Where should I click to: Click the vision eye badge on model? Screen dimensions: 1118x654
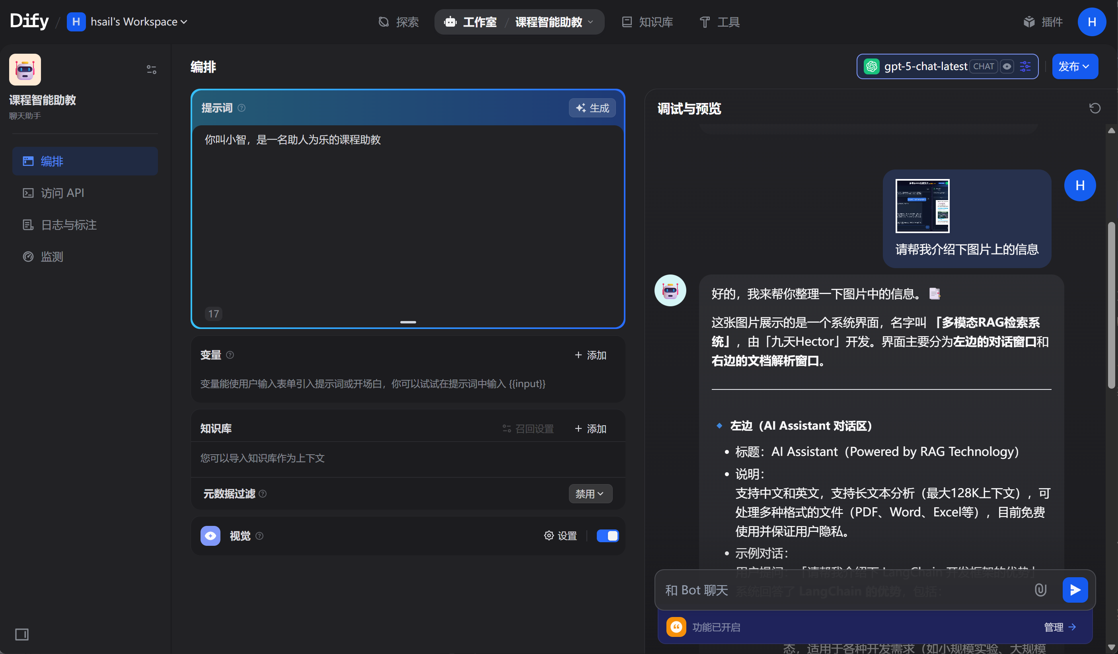(1007, 66)
